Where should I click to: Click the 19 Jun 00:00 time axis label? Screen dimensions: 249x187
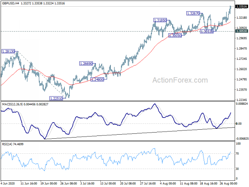point(49,184)
